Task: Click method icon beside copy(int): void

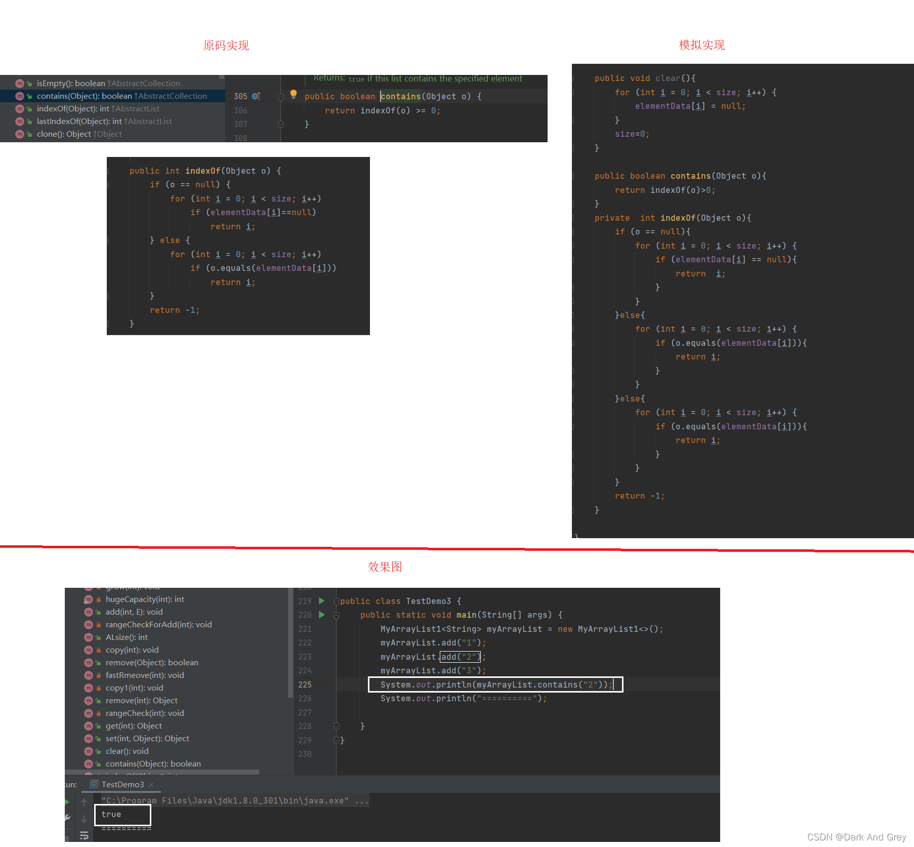Action: [x=89, y=650]
